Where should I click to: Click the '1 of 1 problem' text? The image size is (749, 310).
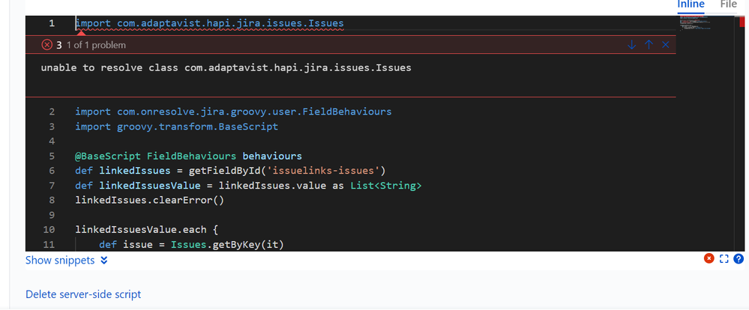coord(96,46)
